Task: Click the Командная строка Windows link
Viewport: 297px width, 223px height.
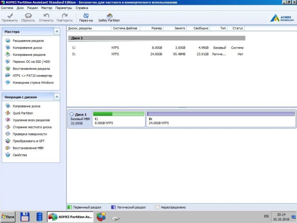Action: point(33,83)
